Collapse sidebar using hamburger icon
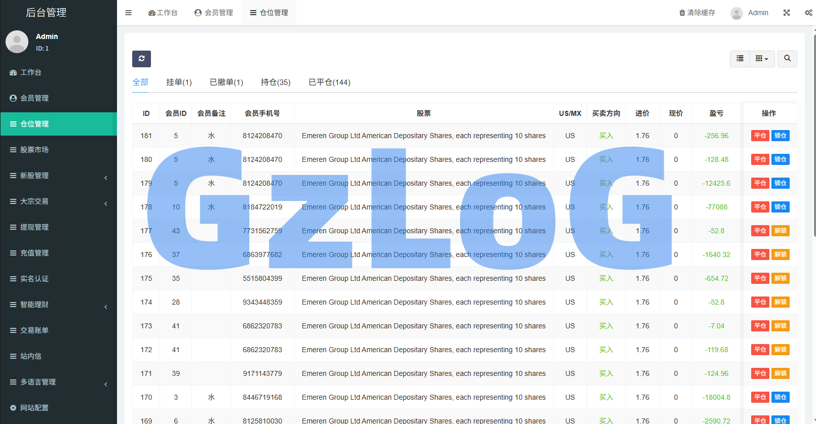The height and width of the screenshot is (424, 816). coord(128,13)
